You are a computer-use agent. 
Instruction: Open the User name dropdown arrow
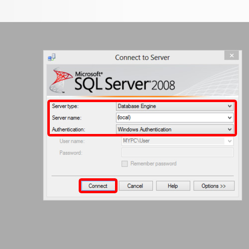[230, 141]
